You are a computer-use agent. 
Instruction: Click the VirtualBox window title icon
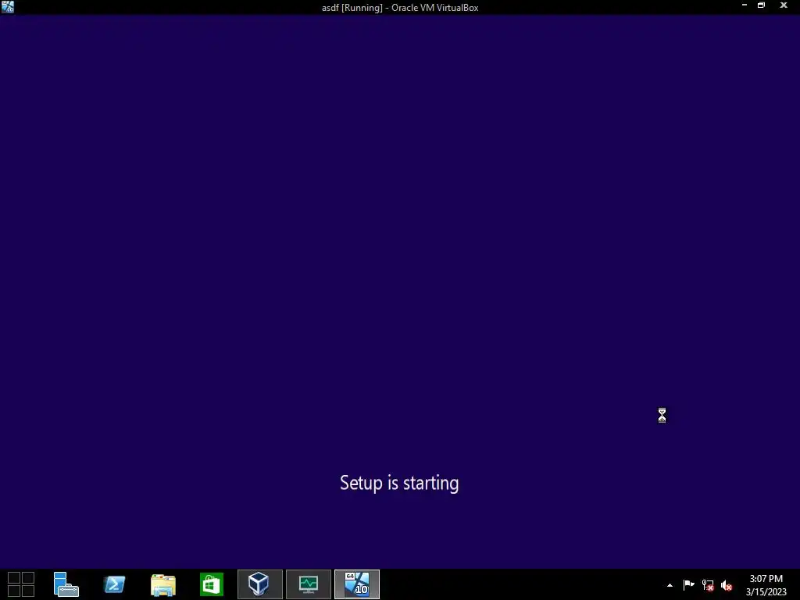pos(8,7)
